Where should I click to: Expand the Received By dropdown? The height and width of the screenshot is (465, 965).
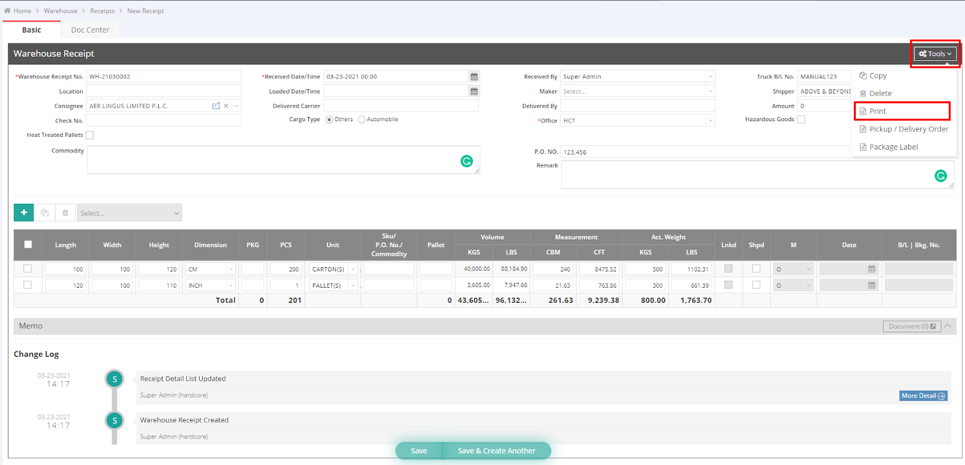(710, 77)
